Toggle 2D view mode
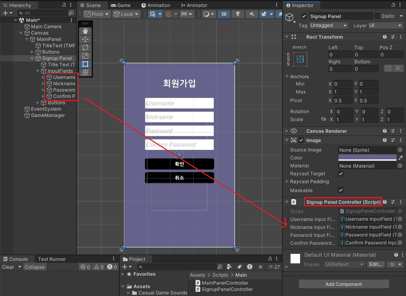The image size is (406, 296). click(224, 14)
